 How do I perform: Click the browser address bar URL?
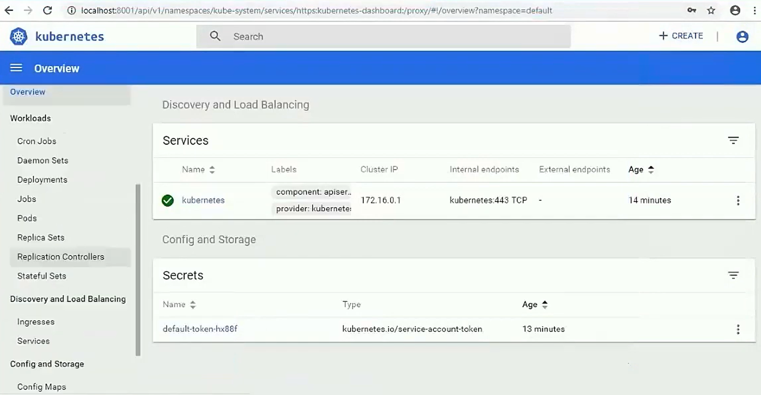(316, 10)
